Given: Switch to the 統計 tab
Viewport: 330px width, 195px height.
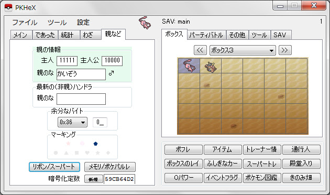Looking at the screenshot, I should 69,35.
